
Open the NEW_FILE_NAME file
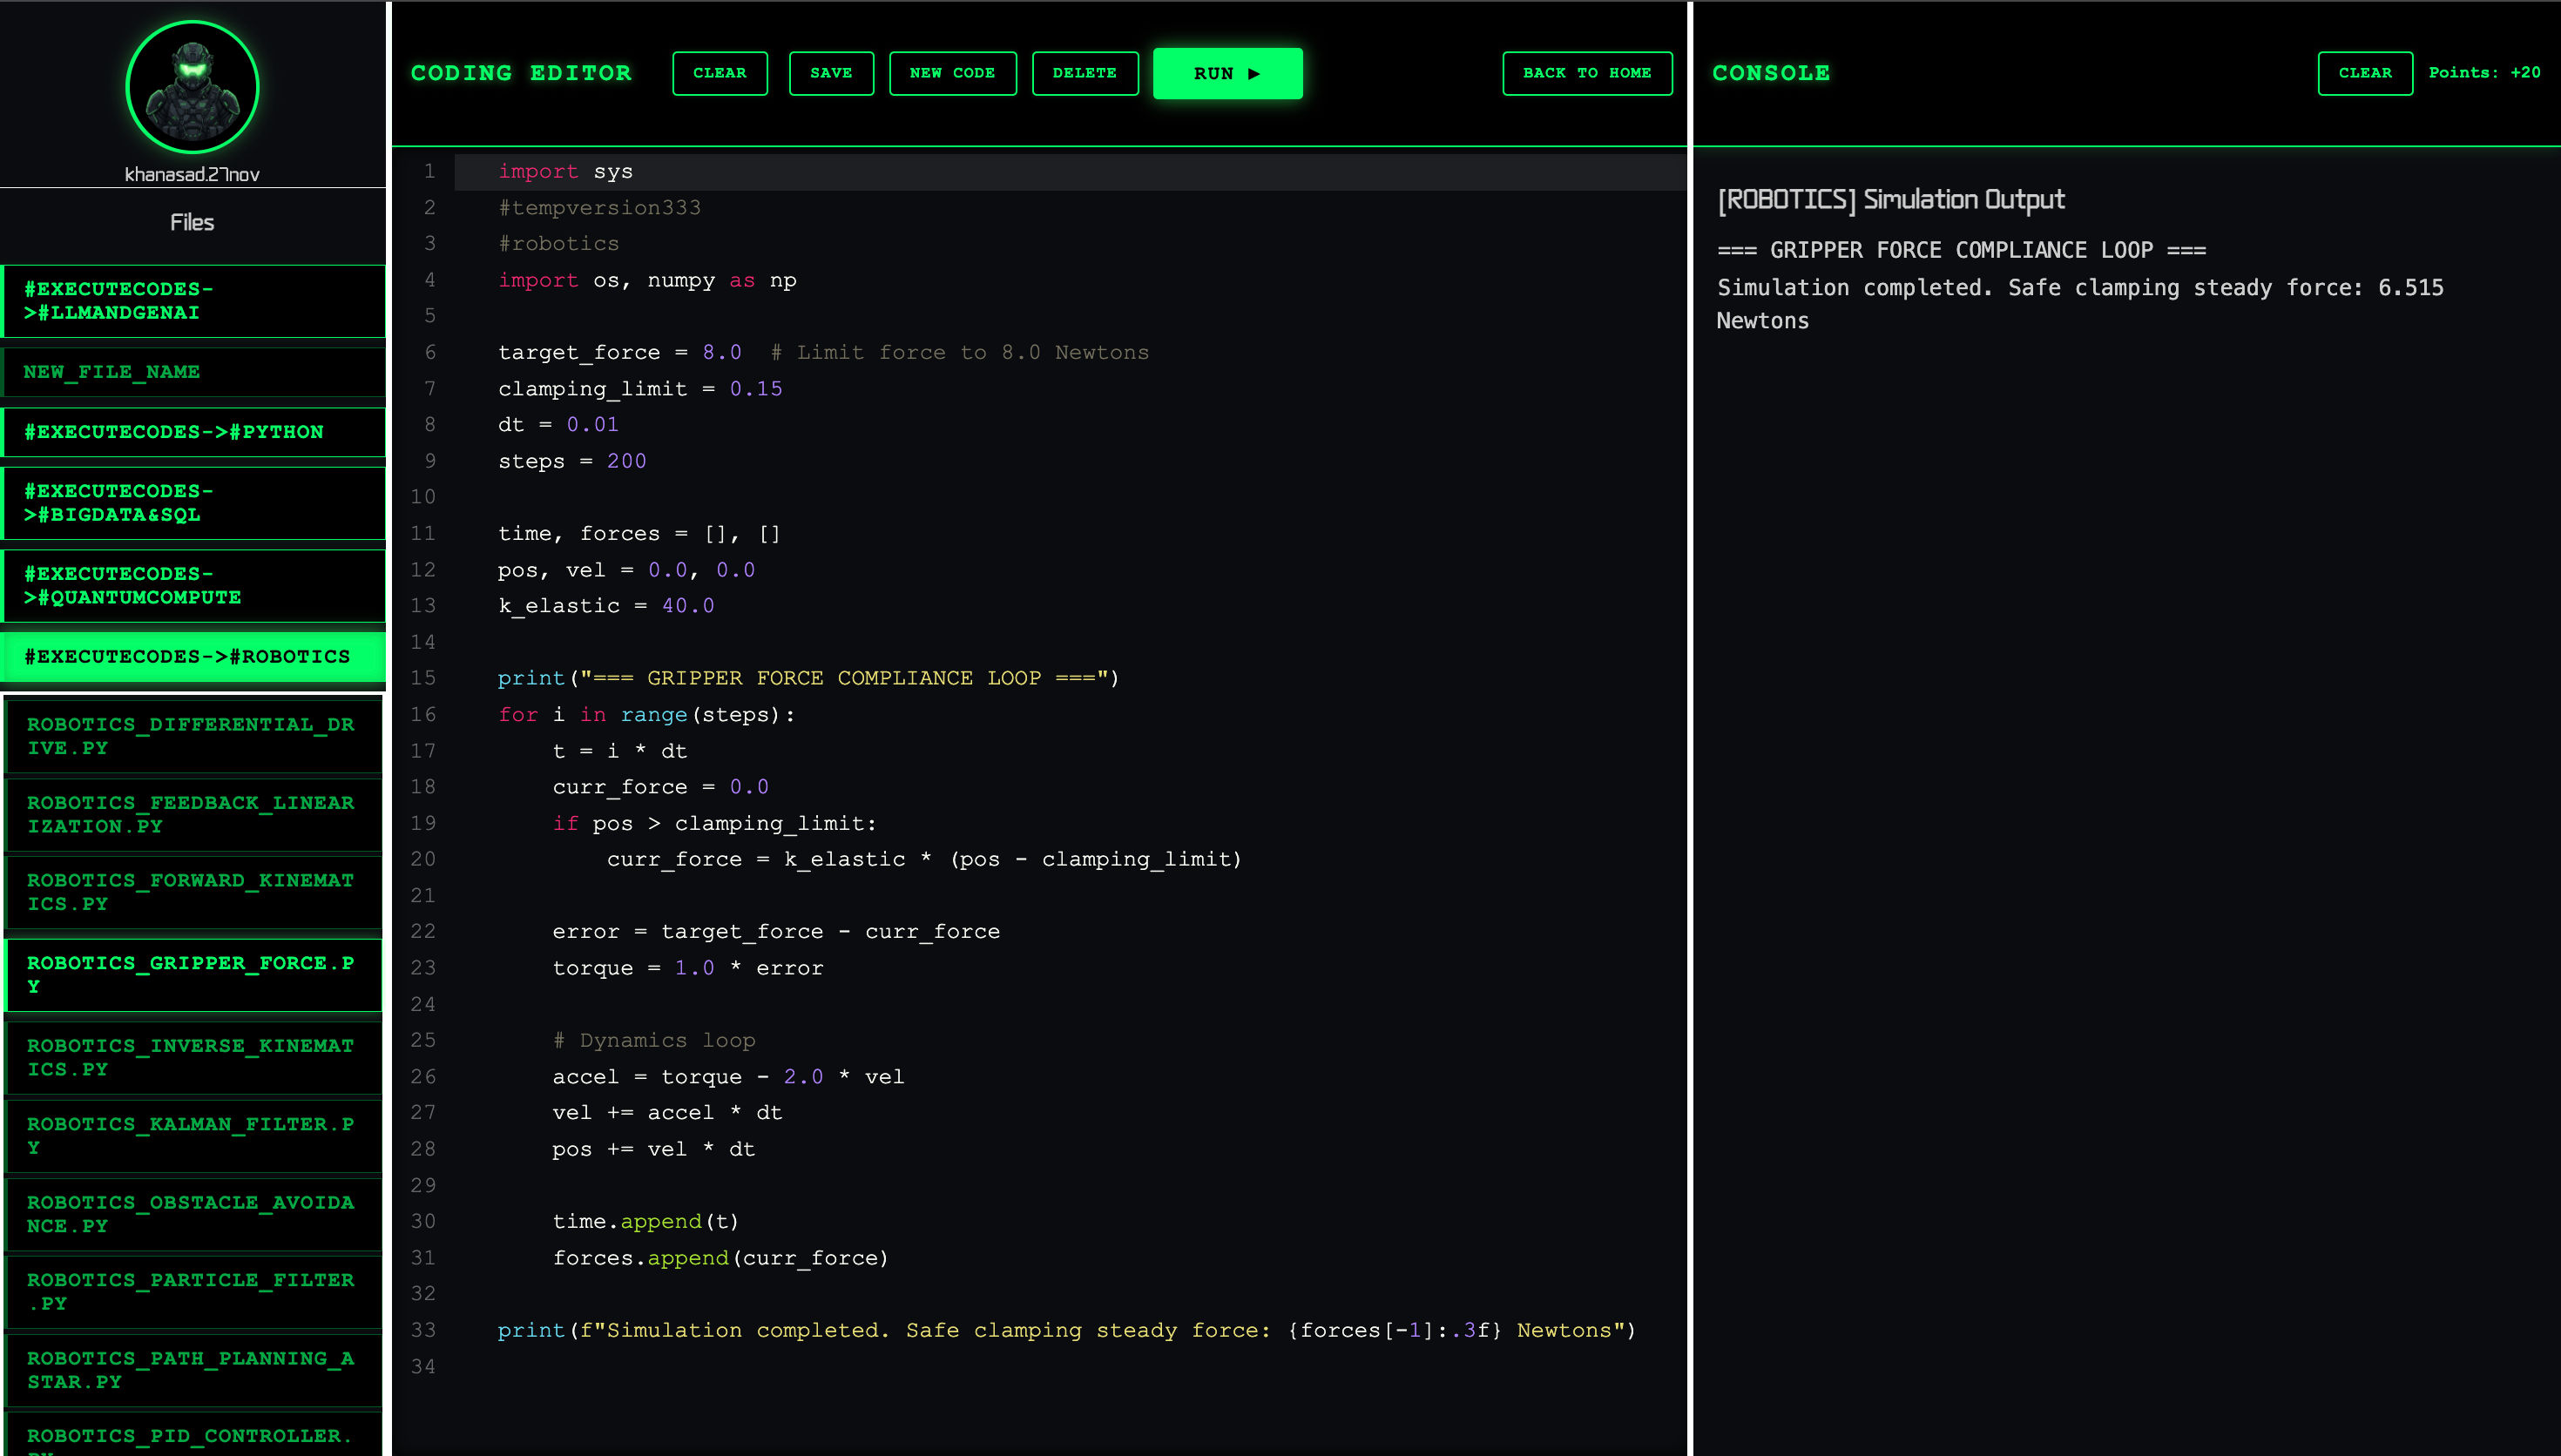click(193, 372)
